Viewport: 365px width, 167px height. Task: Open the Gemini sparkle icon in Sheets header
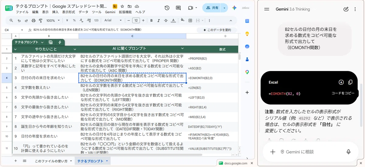point(234,8)
